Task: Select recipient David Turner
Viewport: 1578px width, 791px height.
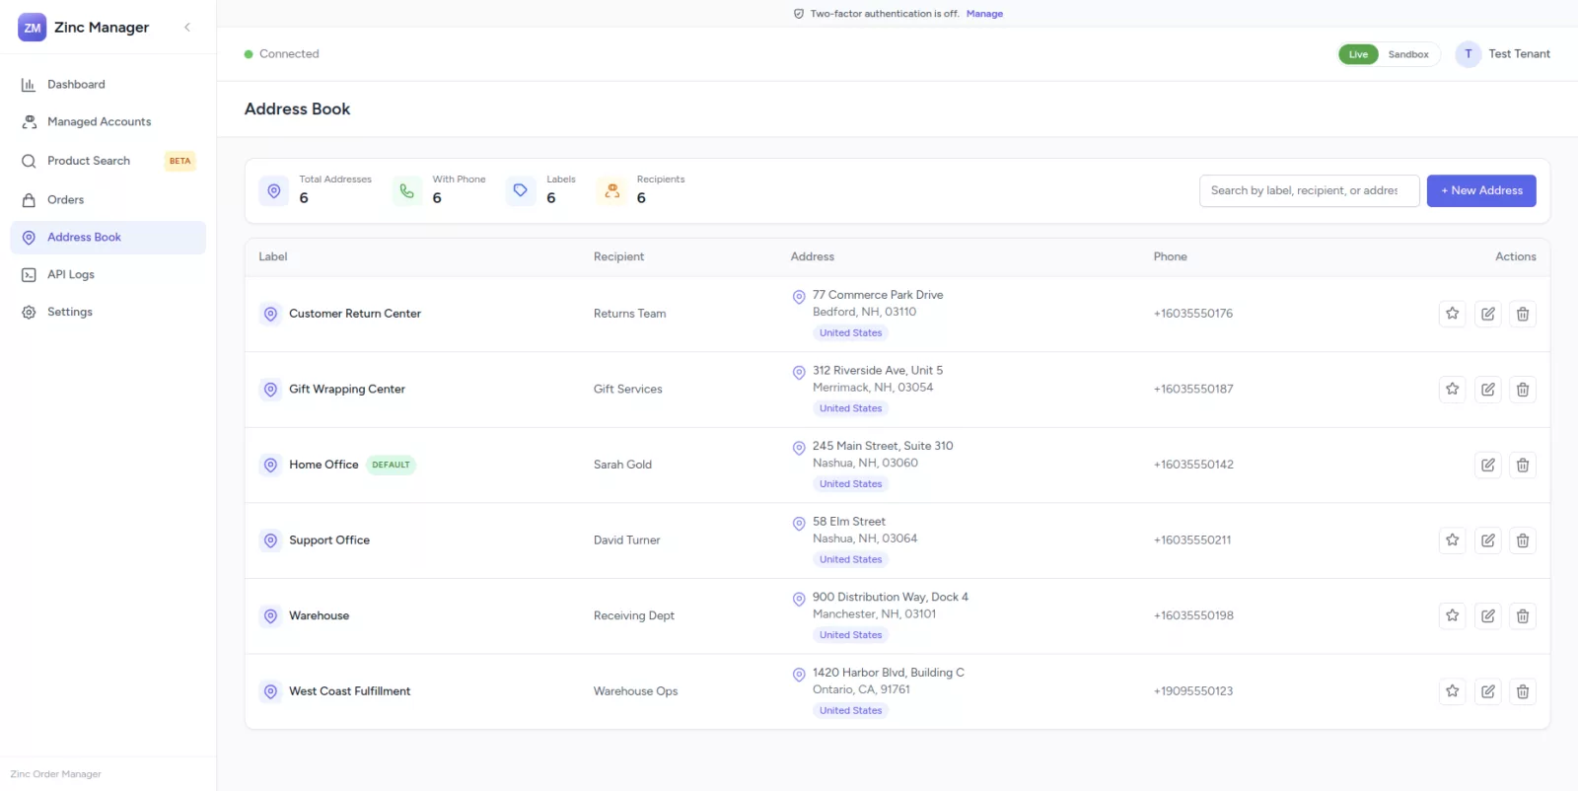Action: pyautogui.click(x=626, y=540)
